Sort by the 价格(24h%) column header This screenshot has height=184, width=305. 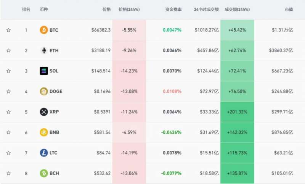[128, 9]
